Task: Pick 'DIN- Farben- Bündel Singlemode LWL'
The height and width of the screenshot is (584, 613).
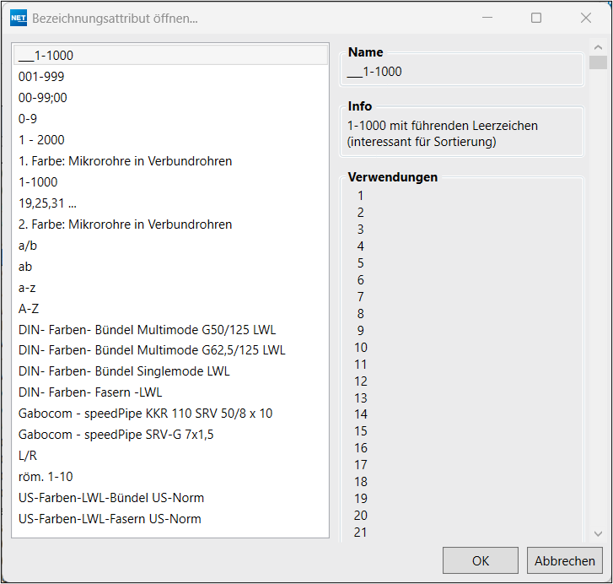Action: tap(170, 371)
